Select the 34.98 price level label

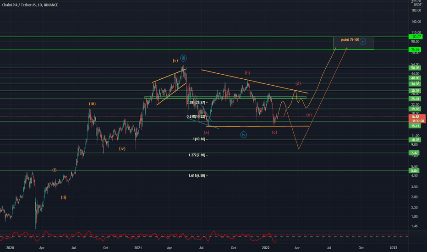coord(415,84)
